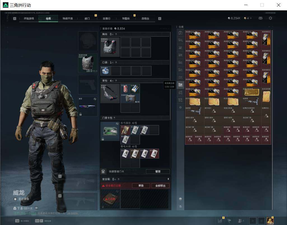Switch to the 开始游戏 tab
The height and width of the screenshot is (225, 287).
pyautogui.click(x=29, y=18)
